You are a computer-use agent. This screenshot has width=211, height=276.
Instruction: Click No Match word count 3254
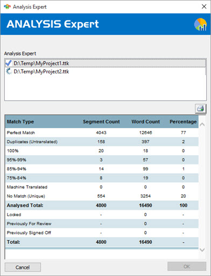click(145, 196)
